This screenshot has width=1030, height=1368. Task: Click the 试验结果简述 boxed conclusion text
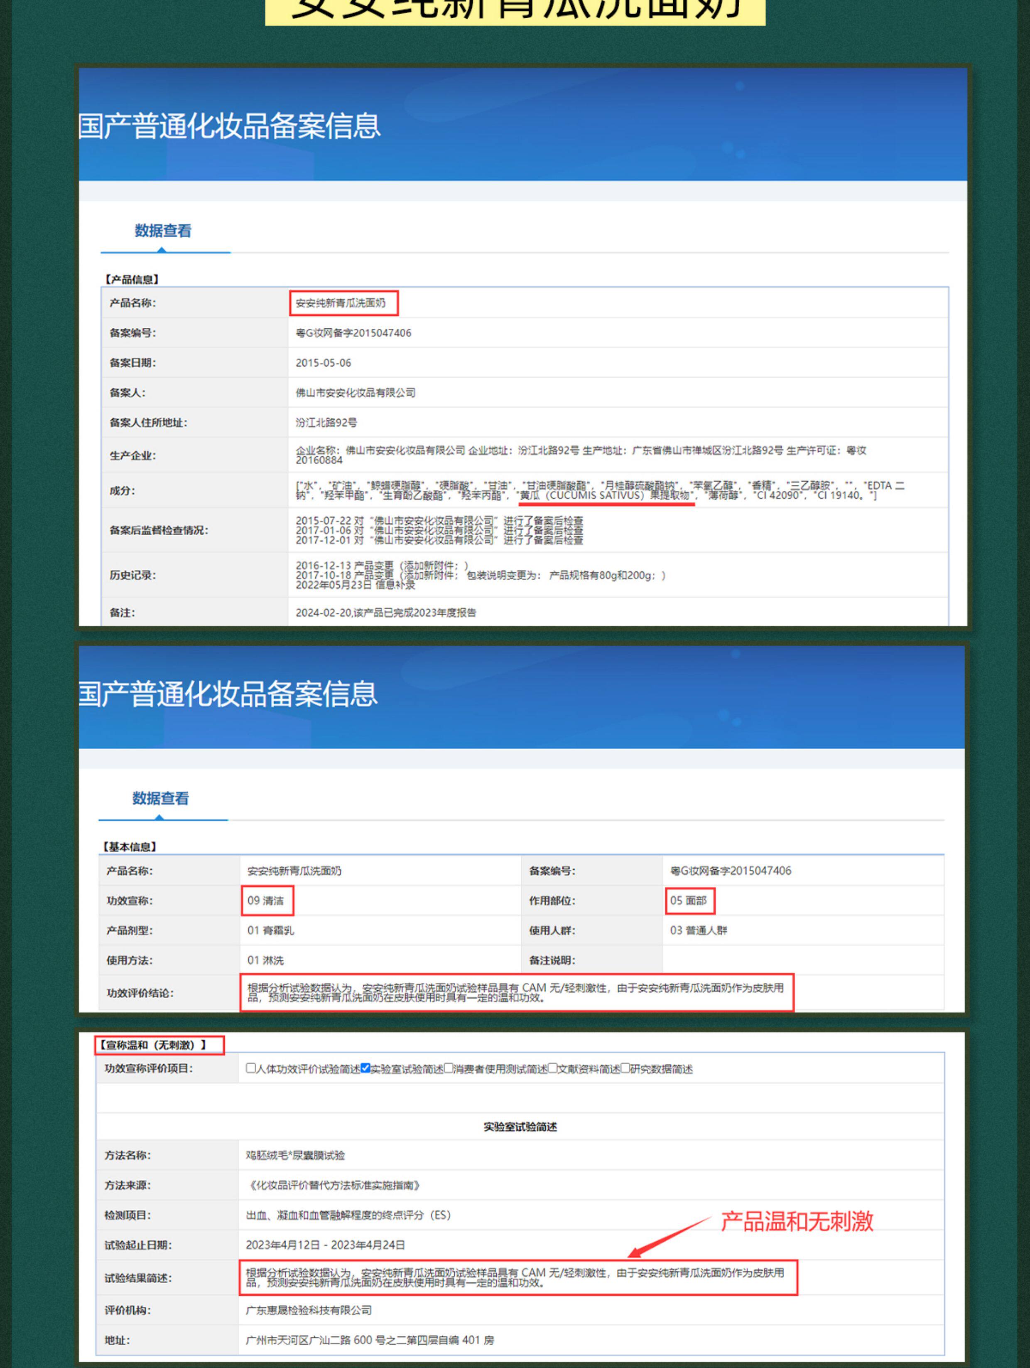(x=515, y=1278)
